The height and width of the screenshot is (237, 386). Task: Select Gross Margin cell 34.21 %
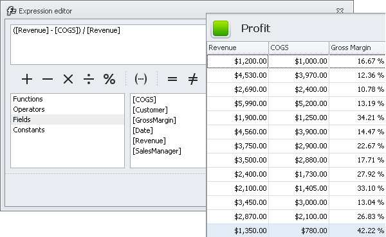click(357, 118)
